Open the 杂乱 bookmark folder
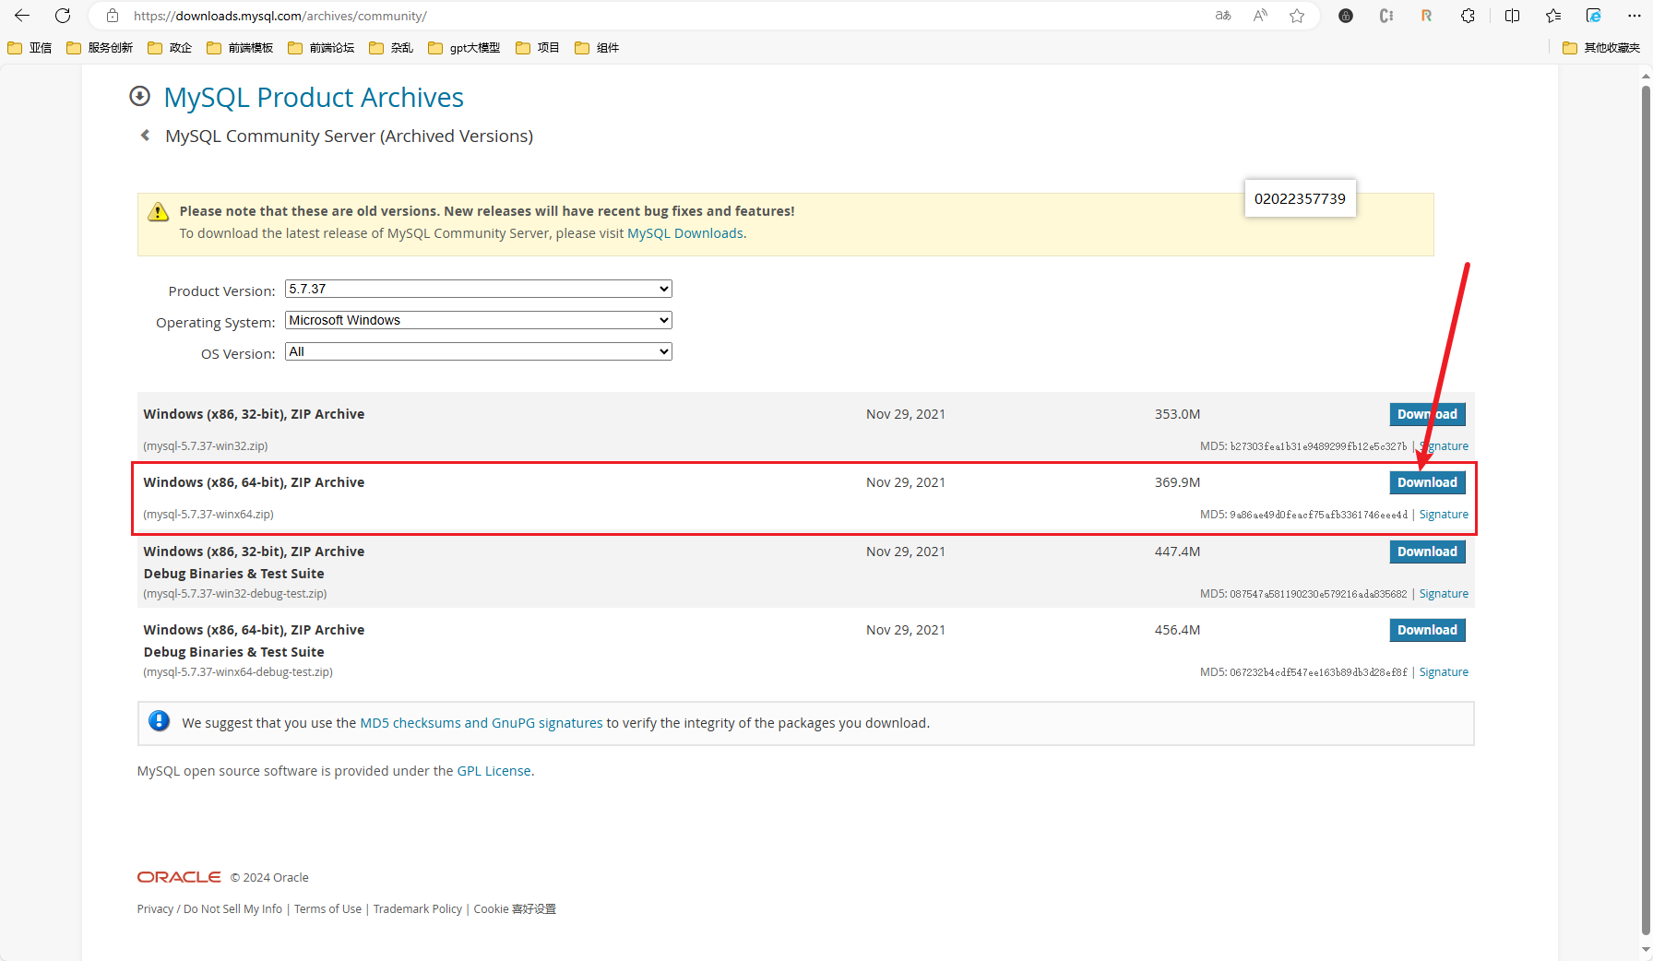This screenshot has width=1653, height=961. tap(391, 48)
